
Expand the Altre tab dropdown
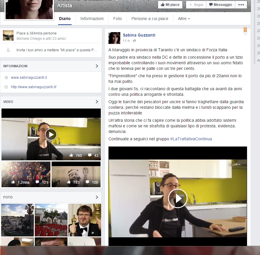click(184, 19)
